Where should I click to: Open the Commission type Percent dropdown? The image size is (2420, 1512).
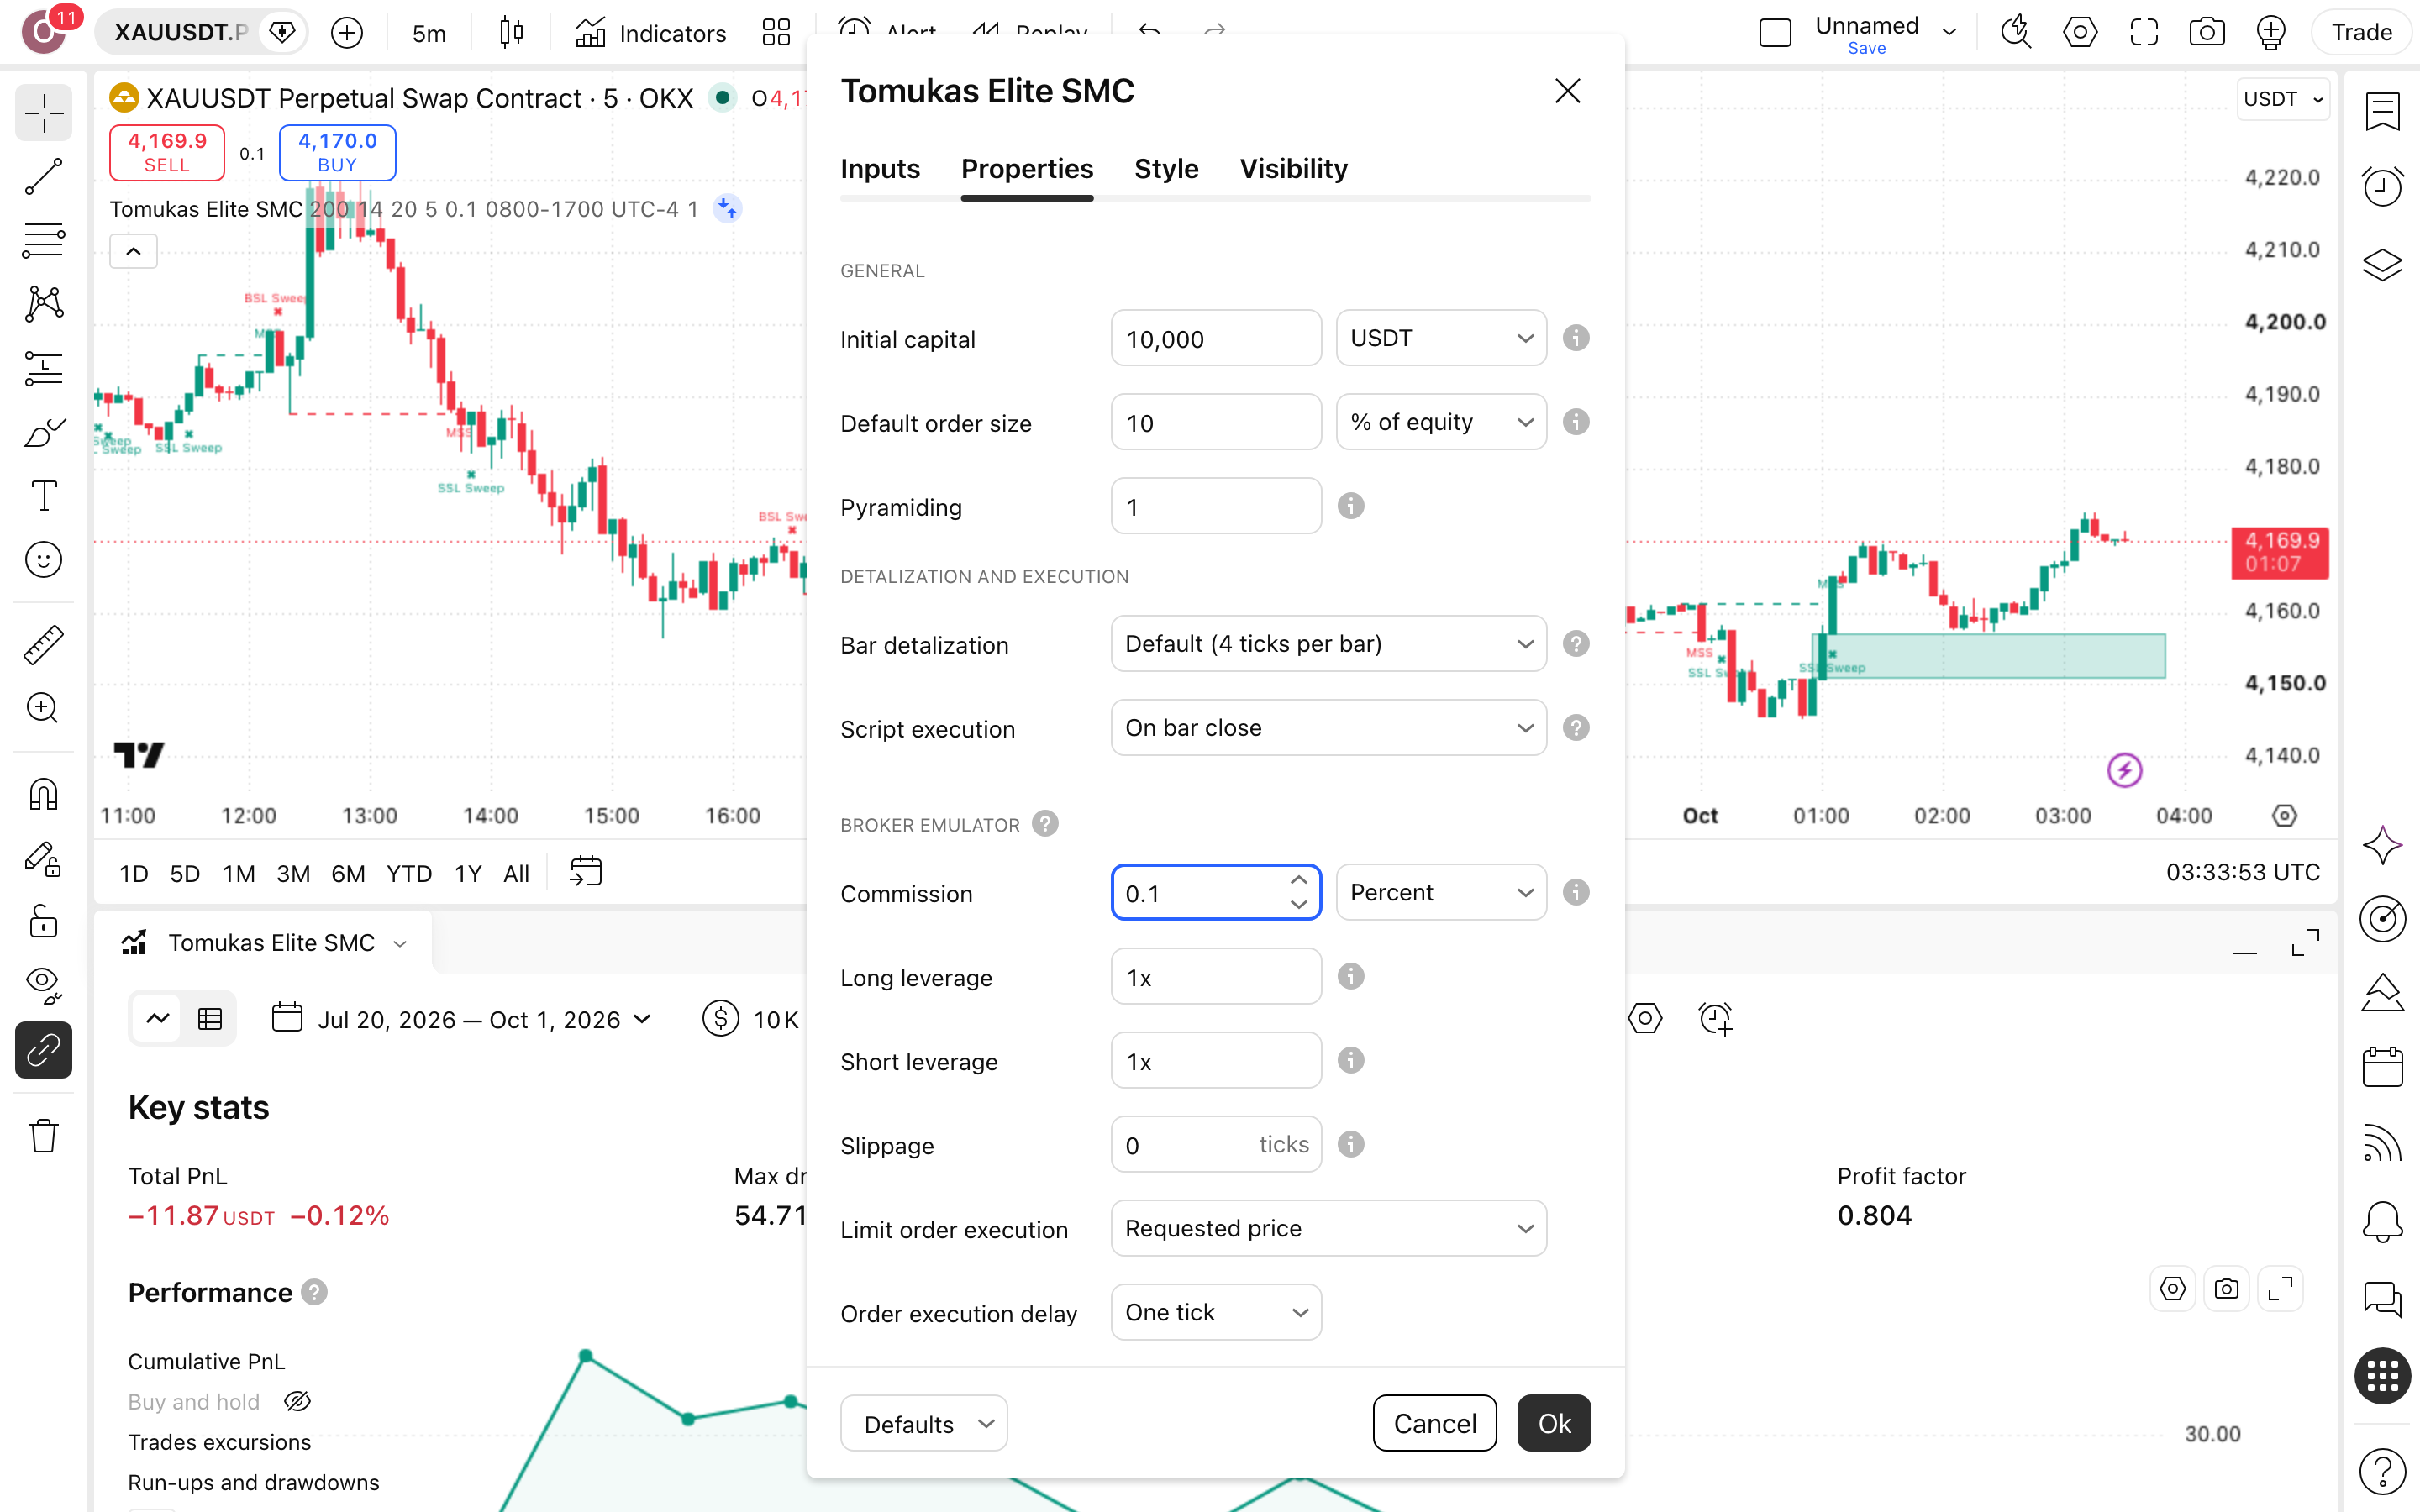coord(1441,892)
